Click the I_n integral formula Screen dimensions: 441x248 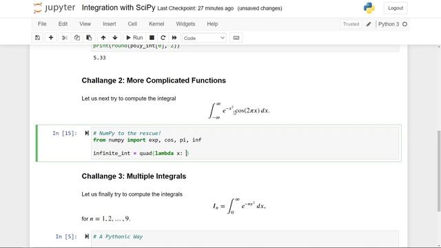(x=239, y=206)
